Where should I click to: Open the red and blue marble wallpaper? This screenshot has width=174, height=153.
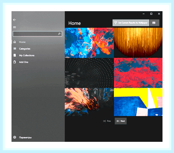(x=138, y=73)
